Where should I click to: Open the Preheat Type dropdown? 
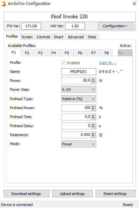tap(79, 99)
